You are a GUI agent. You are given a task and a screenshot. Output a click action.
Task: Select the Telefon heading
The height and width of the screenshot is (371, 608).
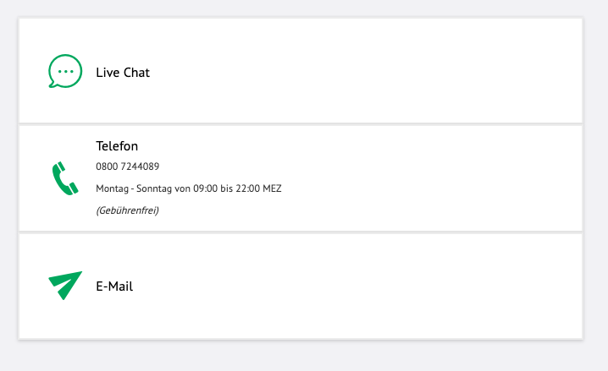point(117,146)
